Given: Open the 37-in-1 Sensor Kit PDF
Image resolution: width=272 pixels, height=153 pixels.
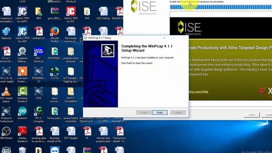Looking at the screenshot, I should (x=6, y=55).
